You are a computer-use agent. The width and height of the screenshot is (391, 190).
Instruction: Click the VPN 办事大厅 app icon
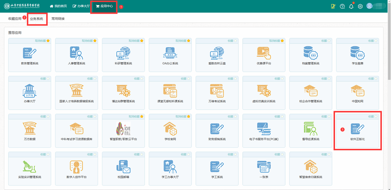point(30,91)
